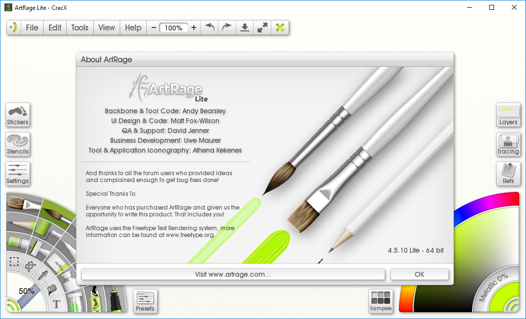526x319 pixels.
Task: Click the 'Special Thanks To:' text
Action: tap(111, 193)
